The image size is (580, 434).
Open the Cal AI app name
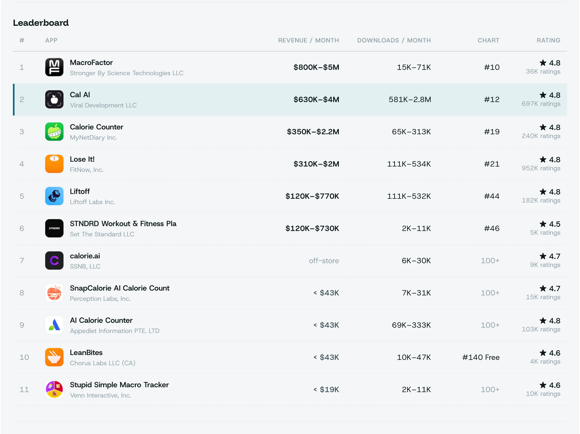tap(80, 95)
